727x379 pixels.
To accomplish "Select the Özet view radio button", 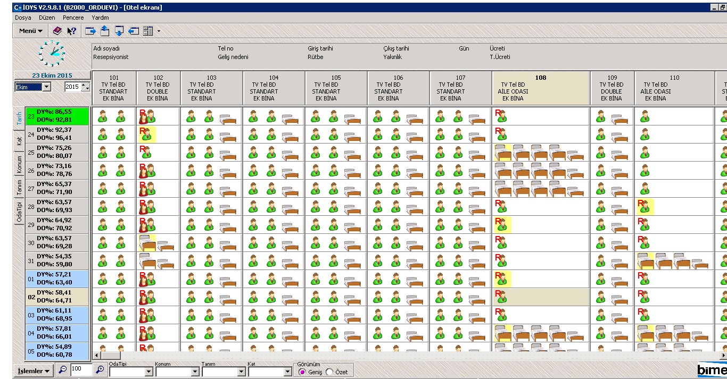I will (329, 372).
